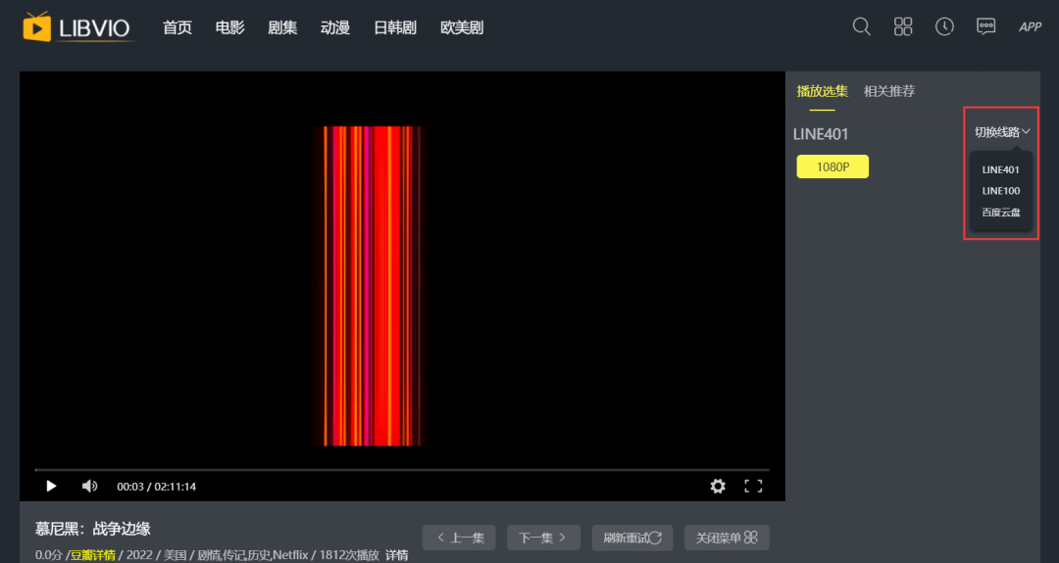Image resolution: width=1059 pixels, height=563 pixels.
Task: Click the search magnifier icon
Action: [861, 26]
